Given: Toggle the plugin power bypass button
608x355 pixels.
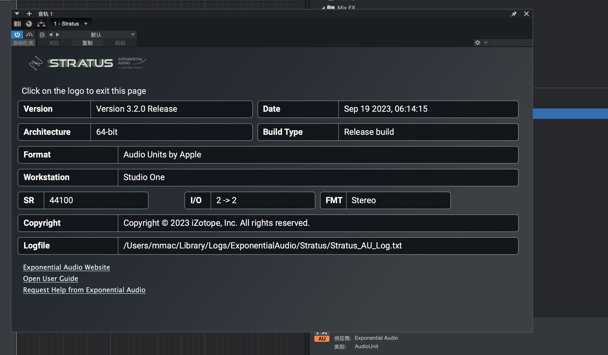Looking at the screenshot, I should [17, 35].
